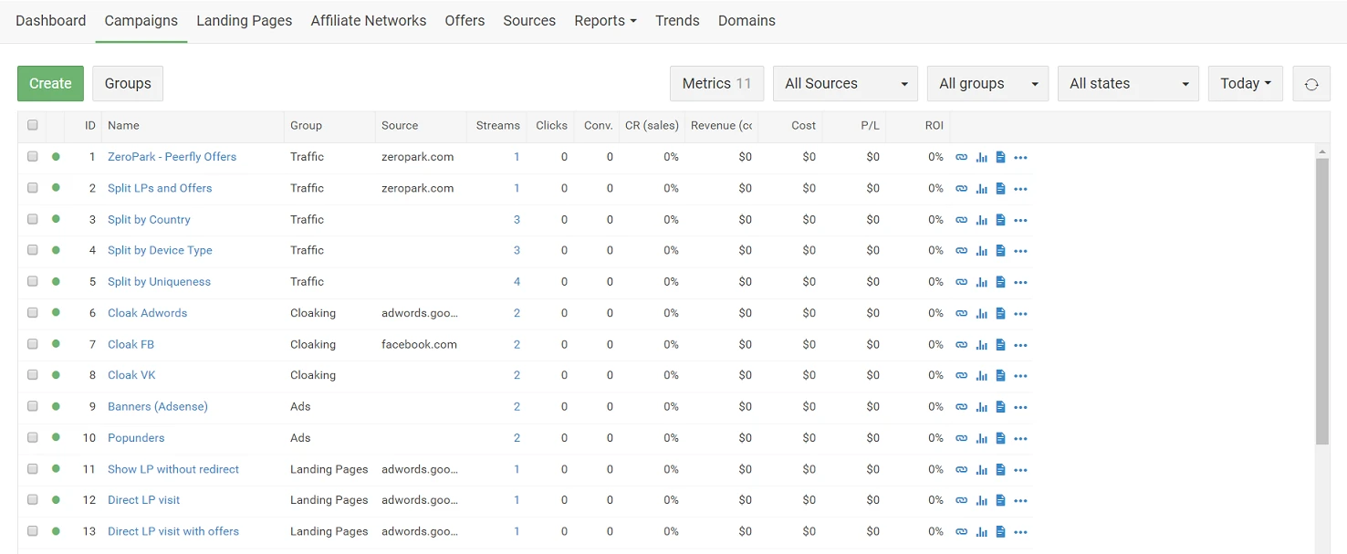
Task: Open document icon for Split by Country row
Action: [1000, 220]
